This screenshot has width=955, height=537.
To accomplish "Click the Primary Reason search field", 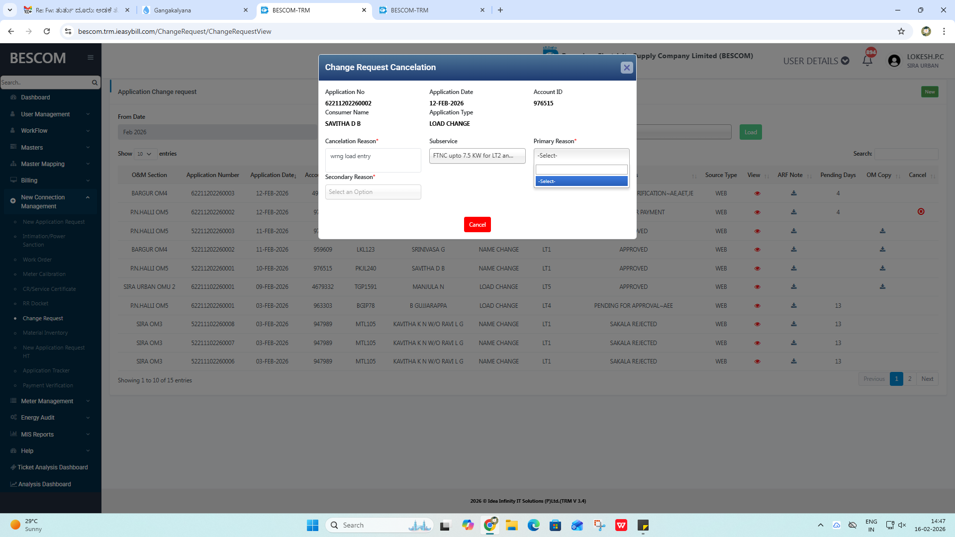I will coord(581,170).
